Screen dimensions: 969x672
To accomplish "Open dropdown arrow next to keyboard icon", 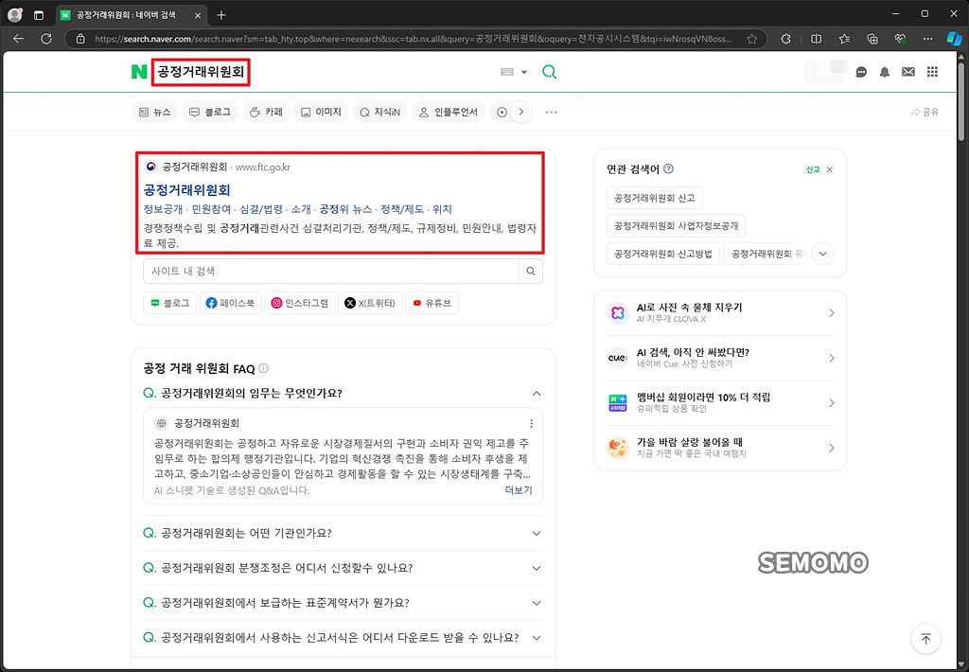I will (524, 72).
